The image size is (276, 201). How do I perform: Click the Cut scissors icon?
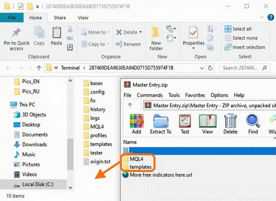point(70,29)
